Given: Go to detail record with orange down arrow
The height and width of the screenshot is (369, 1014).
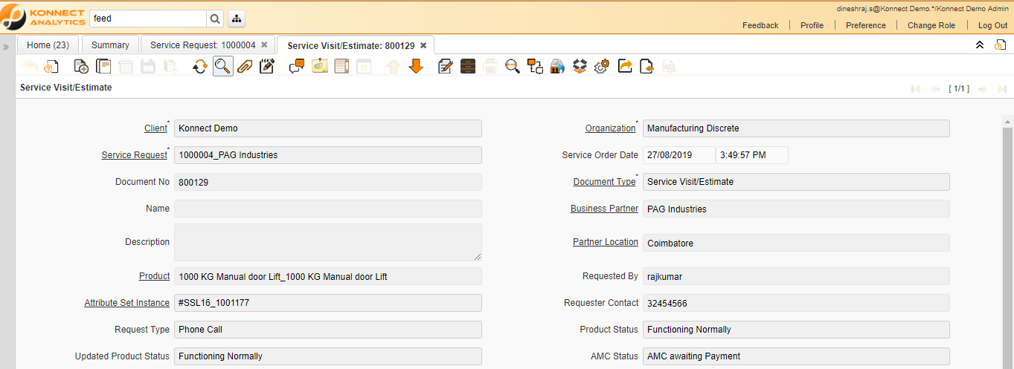Looking at the screenshot, I should [x=416, y=66].
